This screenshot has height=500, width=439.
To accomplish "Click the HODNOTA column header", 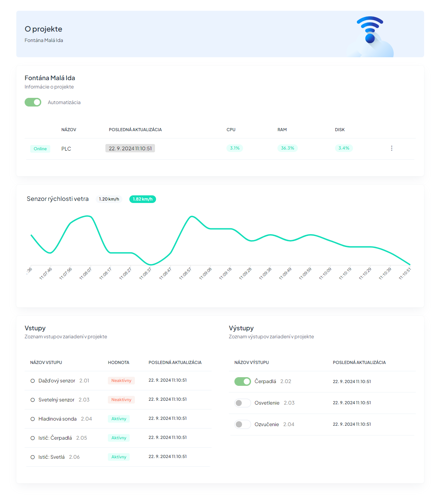I will pos(119,363).
